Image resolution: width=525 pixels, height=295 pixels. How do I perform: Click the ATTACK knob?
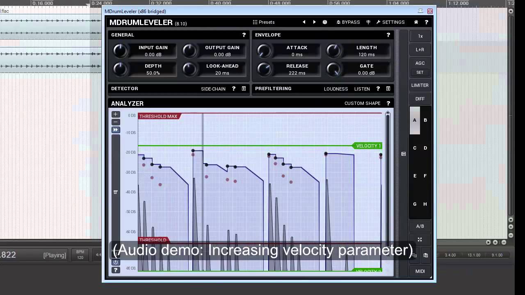point(264,51)
